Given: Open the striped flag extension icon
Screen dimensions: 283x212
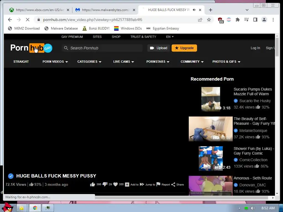Looking at the screenshot, I should coord(229,20).
